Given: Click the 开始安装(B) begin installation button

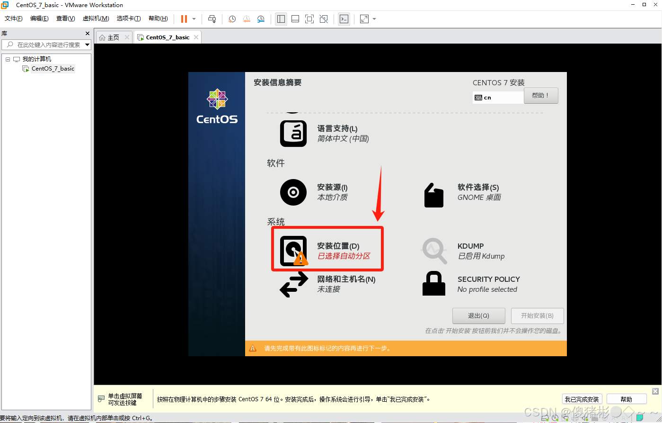Looking at the screenshot, I should [538, 316].
